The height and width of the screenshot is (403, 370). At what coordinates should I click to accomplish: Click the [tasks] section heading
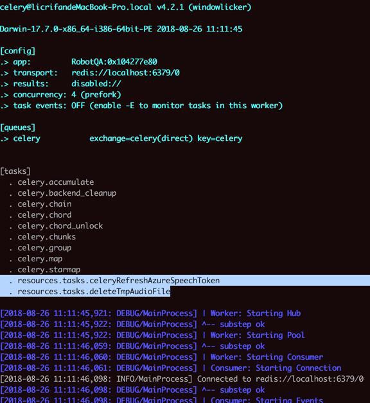[15, 171]
